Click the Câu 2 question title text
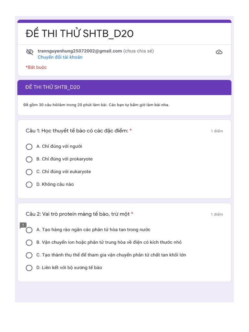249x332 pixels. [x=77, y=214]
